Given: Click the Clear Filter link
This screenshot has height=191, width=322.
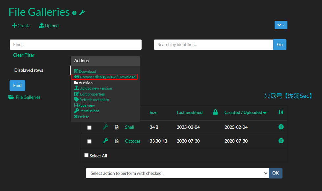Looking at the screenshot, I should point(24,55).
